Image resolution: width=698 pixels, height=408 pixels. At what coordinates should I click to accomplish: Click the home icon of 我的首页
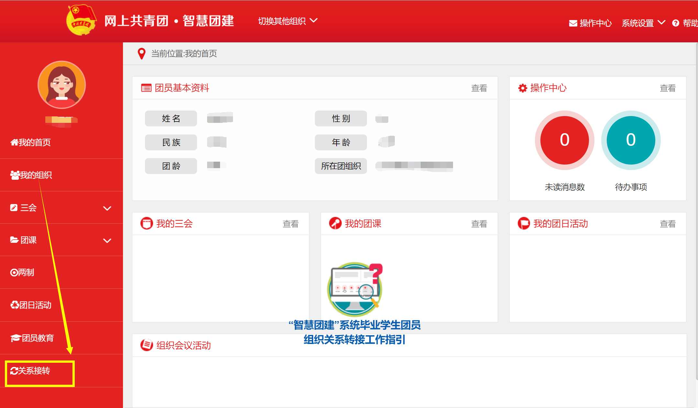pos(14,142)
